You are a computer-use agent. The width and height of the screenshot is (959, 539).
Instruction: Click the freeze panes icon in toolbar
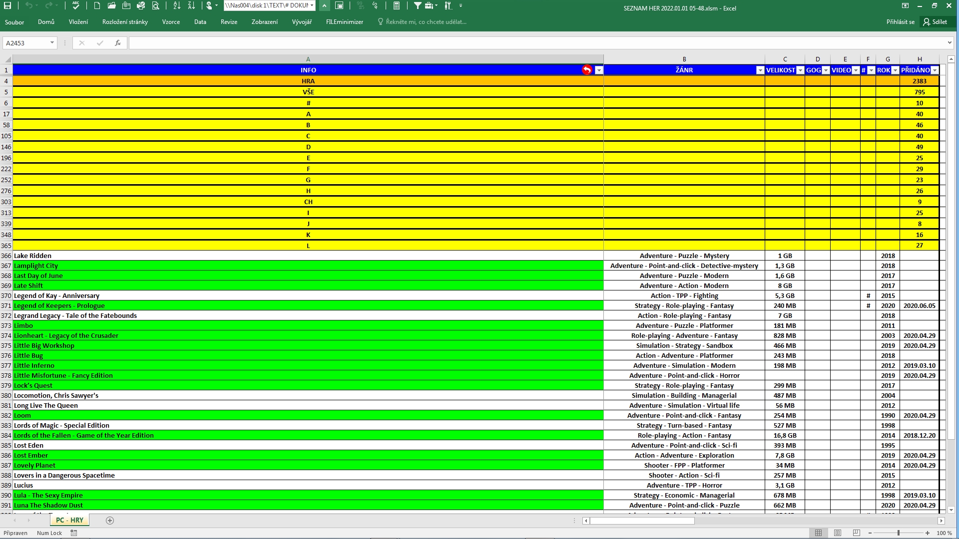pyautogui.click(x=339, y=6)
